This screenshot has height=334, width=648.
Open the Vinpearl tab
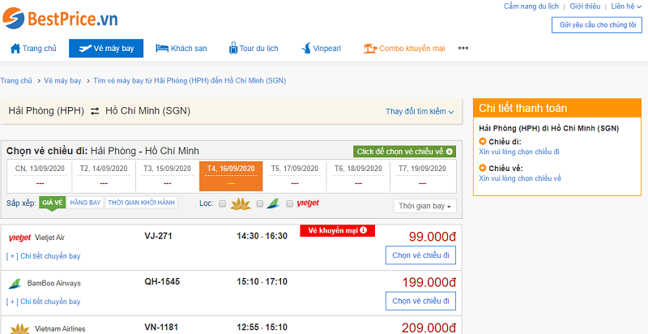click(x=321, y=49)
